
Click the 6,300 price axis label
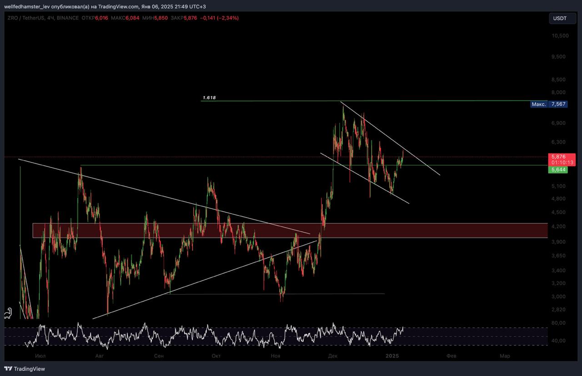point(559,142)
